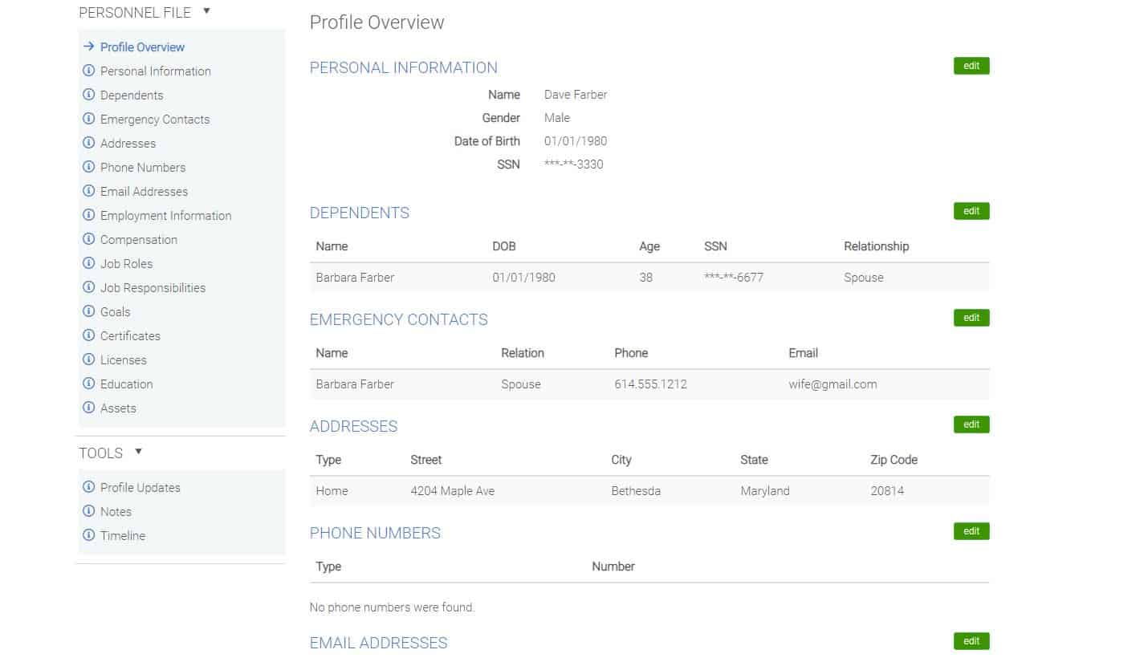Image resolution: width=1144 pixels, height=666 pixels.
Task: Go to Employment Information
Action: pos(165,216)
